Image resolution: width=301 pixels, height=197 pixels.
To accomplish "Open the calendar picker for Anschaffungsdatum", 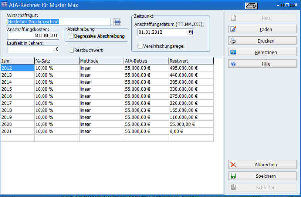I will coord(191,32).
